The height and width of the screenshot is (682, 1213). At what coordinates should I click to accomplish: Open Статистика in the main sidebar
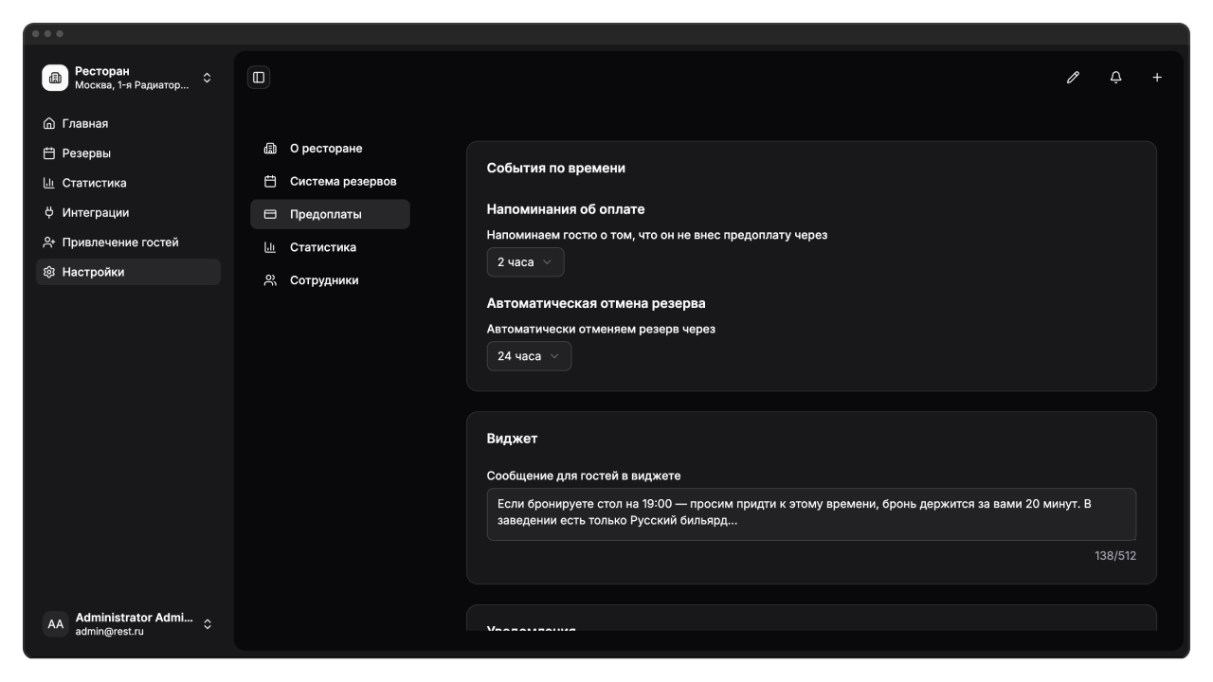point(94,183)
